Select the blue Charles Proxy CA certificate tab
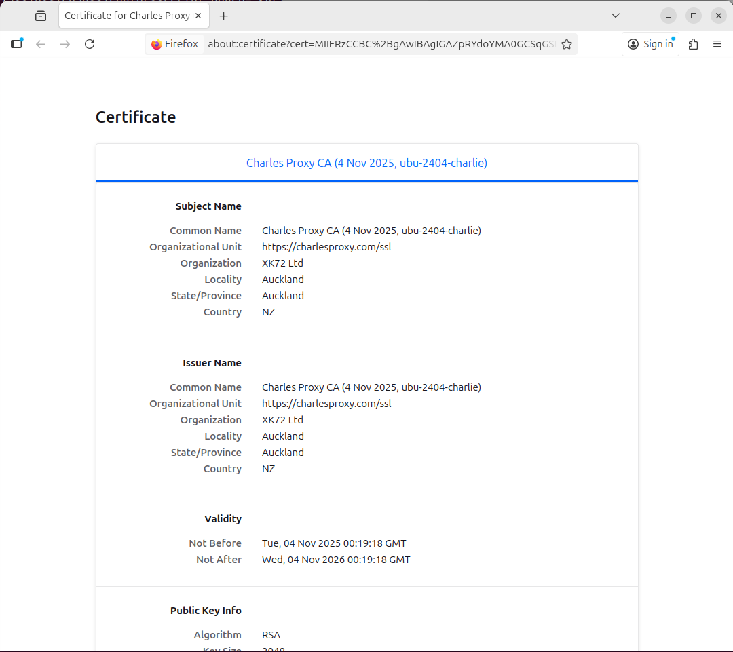The height and width of the screenshot is (652, 733). click(x=366, y=163)
